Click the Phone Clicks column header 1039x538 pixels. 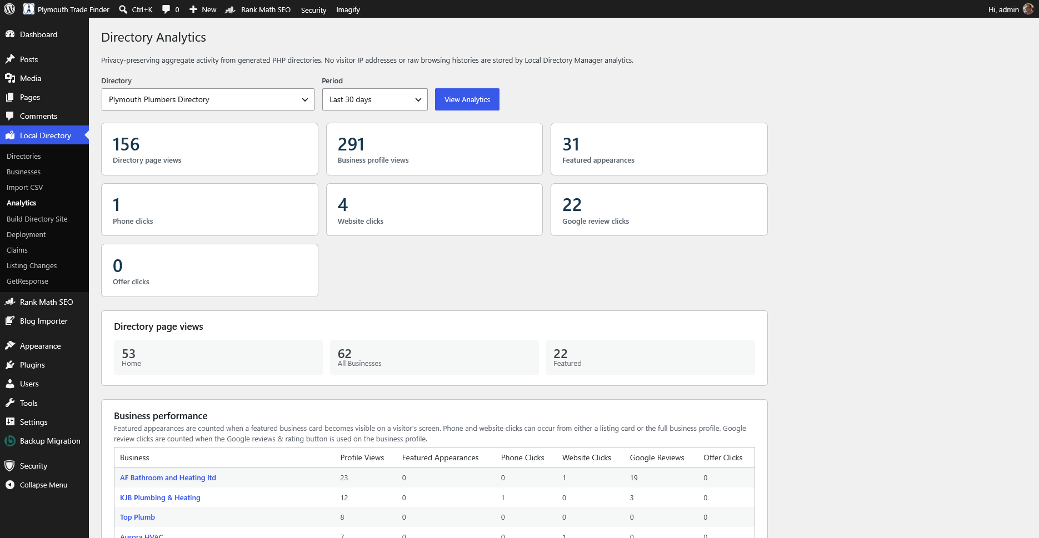coord(522,457)
